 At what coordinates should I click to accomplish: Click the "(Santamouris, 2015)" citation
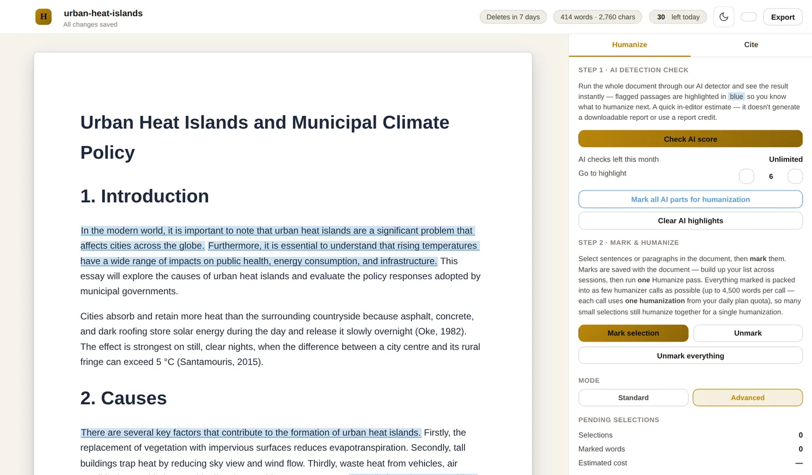pyautogui.click(x=220, y=362)
